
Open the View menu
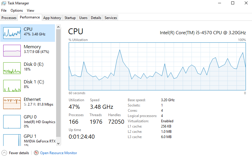pos(30,11)
